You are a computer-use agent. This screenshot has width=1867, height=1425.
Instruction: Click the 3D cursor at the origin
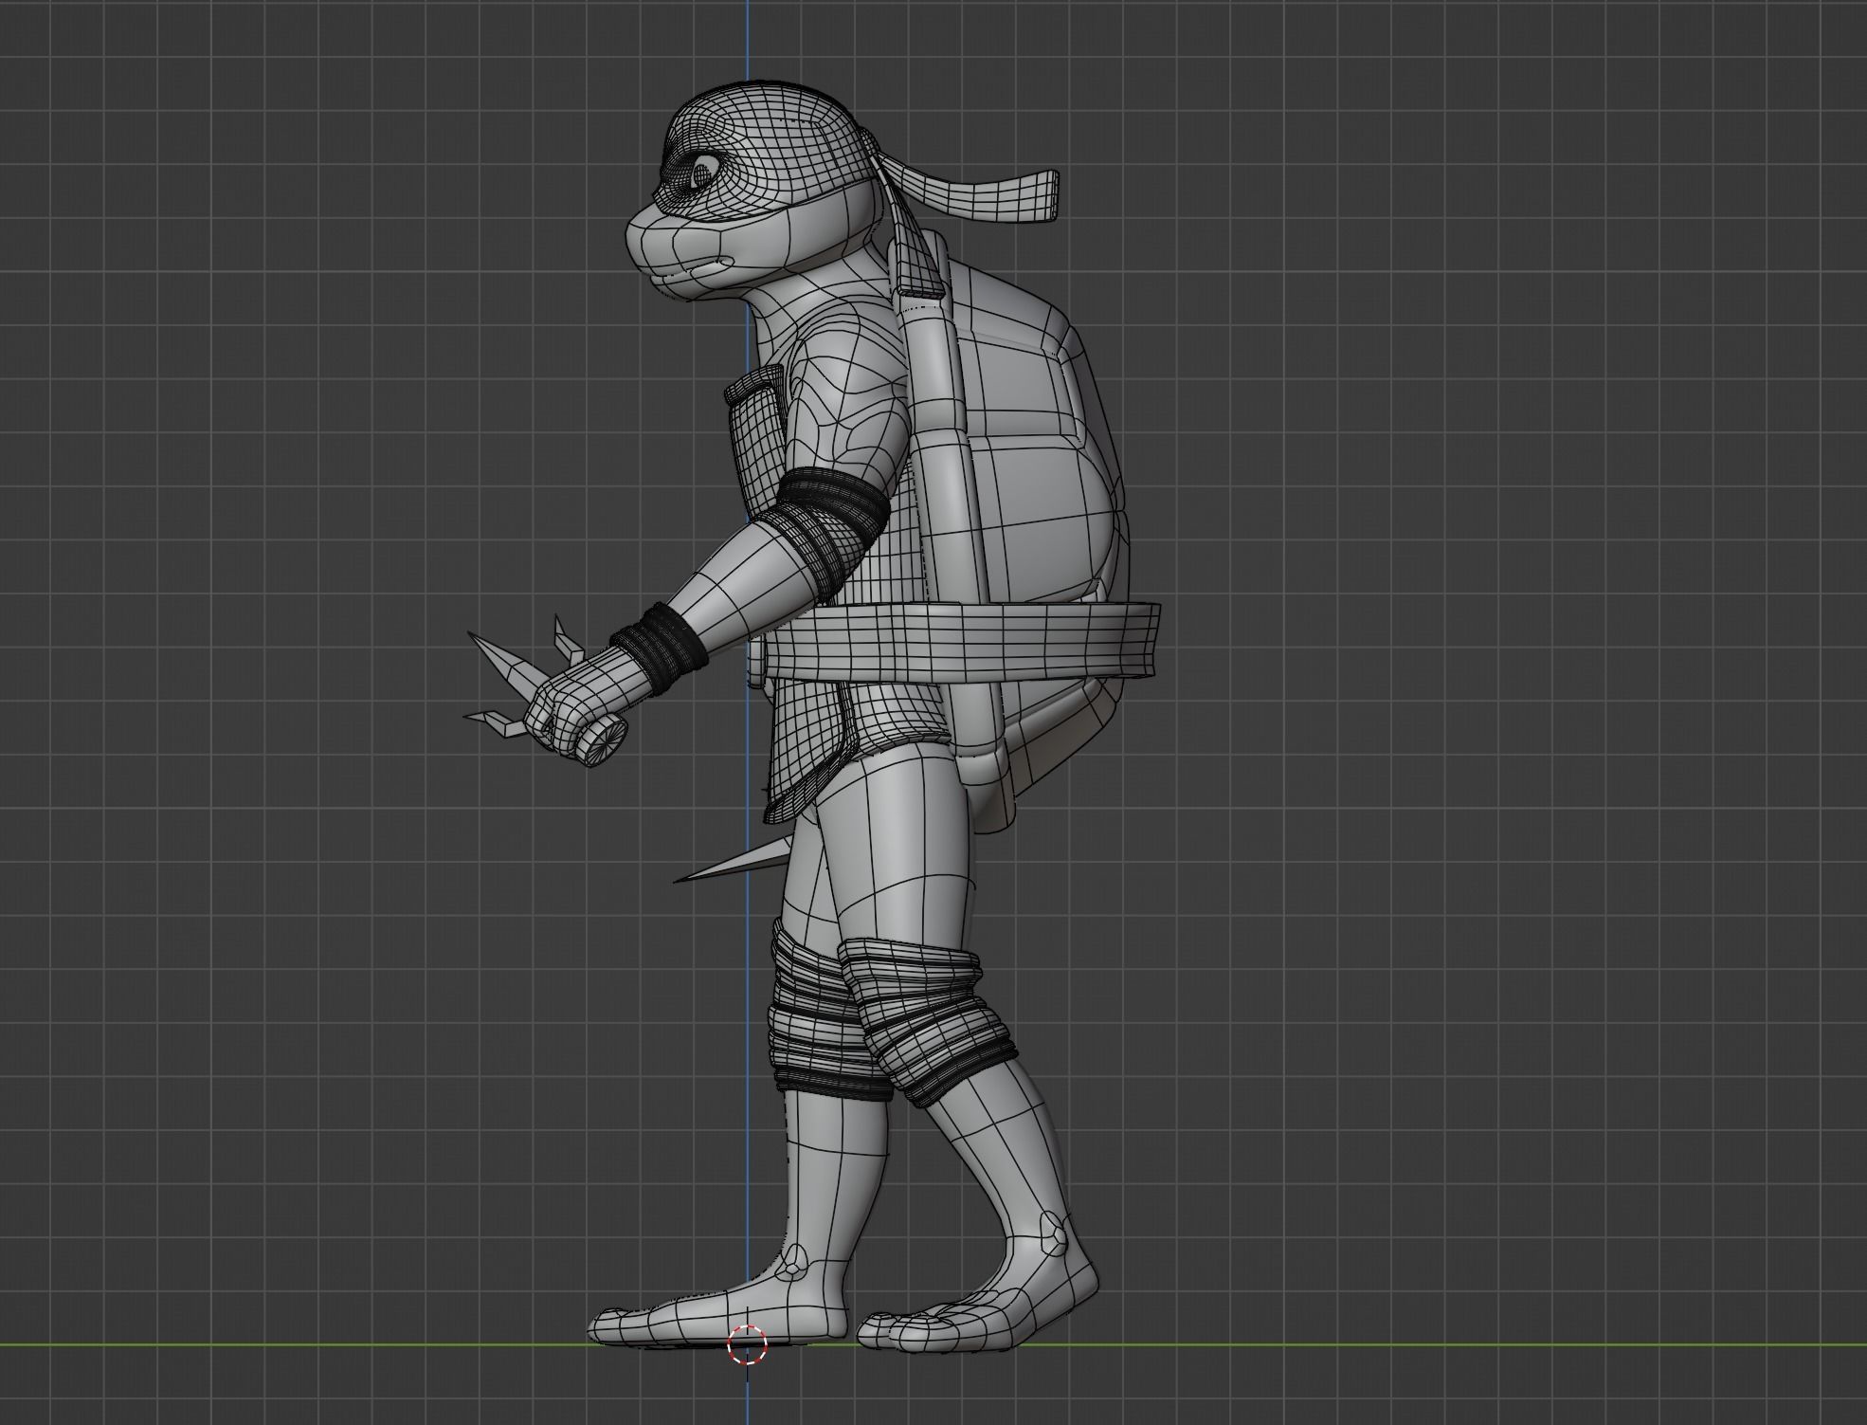747,1345
